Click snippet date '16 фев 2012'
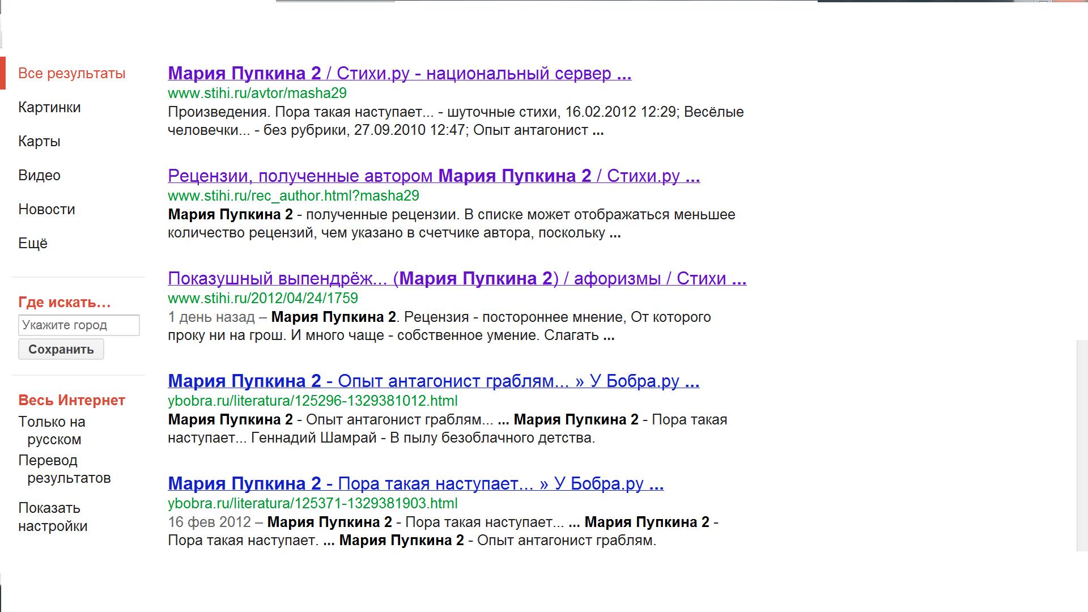This screenshot has height=612, width=1088. tap(209, 522)
